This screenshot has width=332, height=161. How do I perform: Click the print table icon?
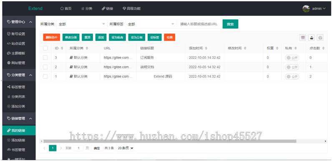[320, 38]
